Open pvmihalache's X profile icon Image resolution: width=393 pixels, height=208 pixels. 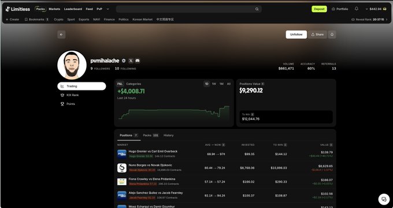131,60
